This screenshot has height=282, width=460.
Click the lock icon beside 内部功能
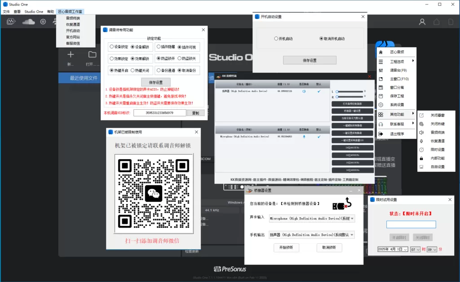click(x=421, y=158)
